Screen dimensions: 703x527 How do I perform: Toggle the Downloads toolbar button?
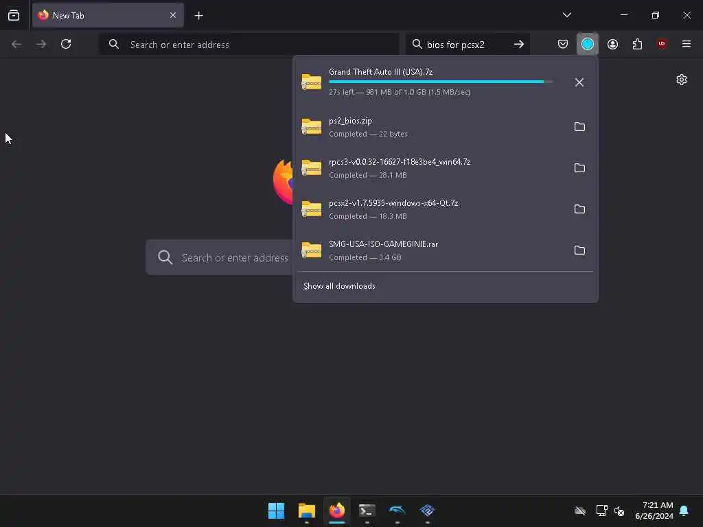(x=588, y=44)
